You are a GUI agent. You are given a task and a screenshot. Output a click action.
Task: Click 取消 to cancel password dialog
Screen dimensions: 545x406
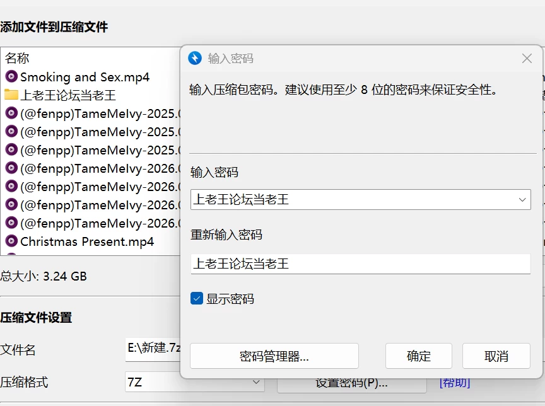point(496,356)
